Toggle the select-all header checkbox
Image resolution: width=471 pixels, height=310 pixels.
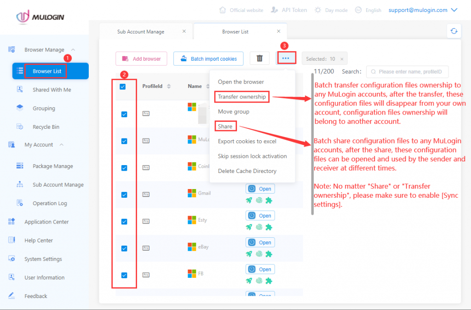pyautogui.click(x=122, y=86)
